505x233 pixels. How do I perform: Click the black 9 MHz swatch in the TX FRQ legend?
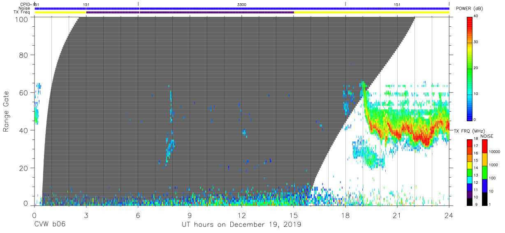coord(470,201)
